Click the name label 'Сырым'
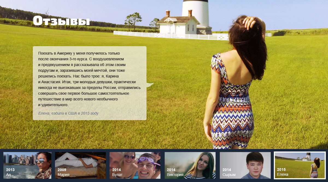328x182 pixels. click(x=229, y=175)
